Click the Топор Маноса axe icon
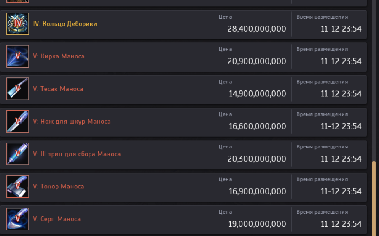The height and width of the screenshot is (236, 379). pyautogui.click(x=18, y=186)
